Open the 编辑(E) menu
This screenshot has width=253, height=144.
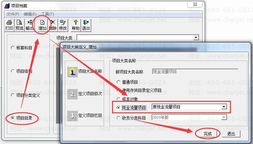pos(30,14)
